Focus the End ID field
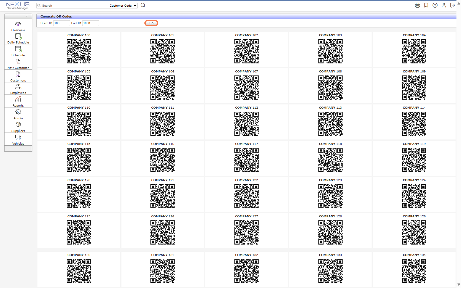461x288 pixels. coord(90,23)
